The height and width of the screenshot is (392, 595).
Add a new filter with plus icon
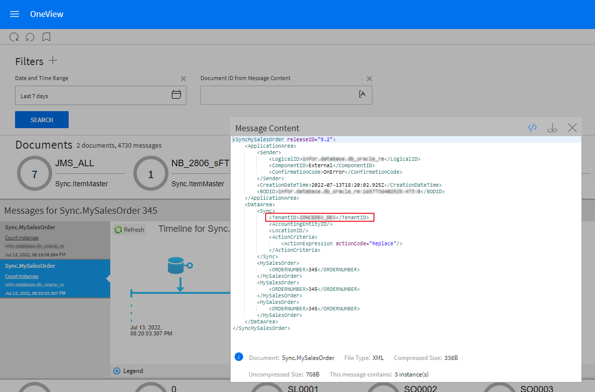(53, 60)
